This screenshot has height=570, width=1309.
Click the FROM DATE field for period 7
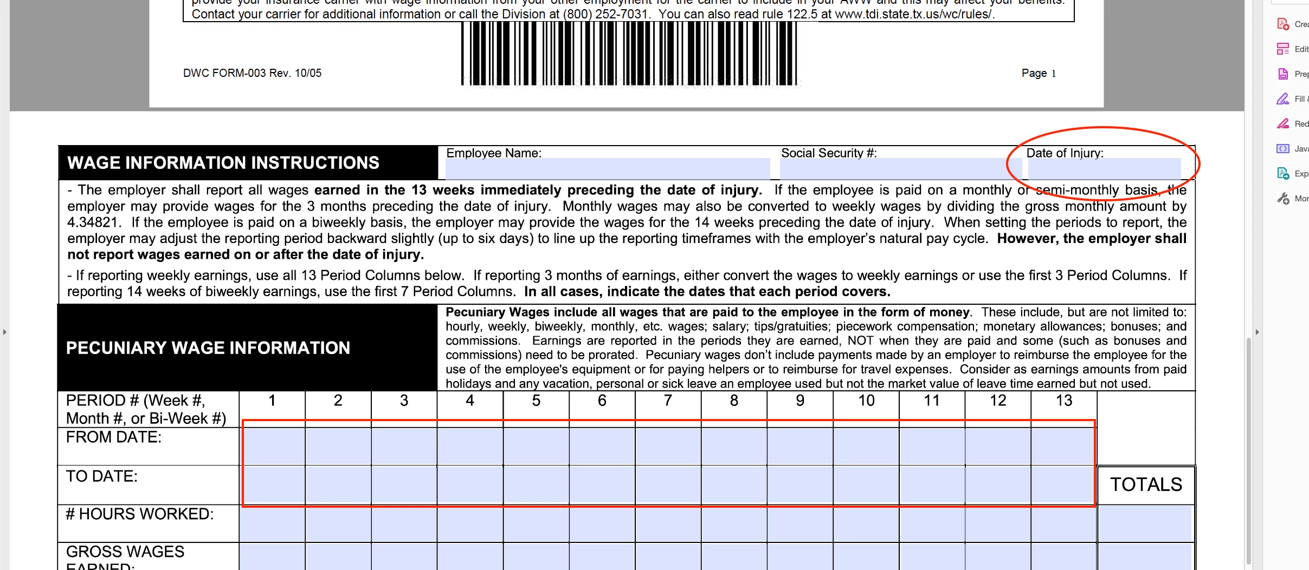[x=668, y=446]
